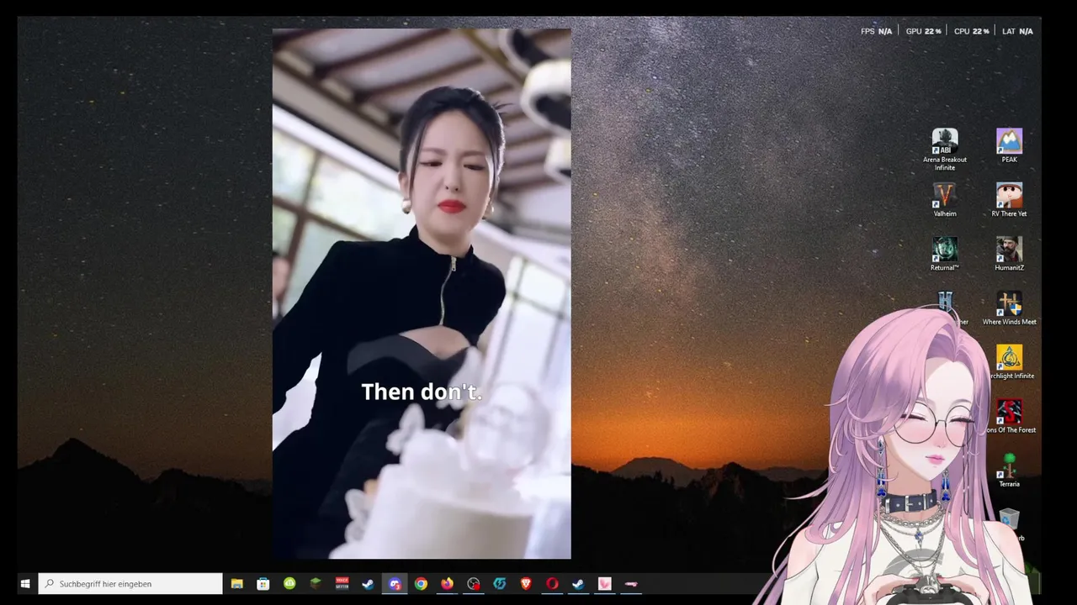Image resolution: width=1077 pixels, height=605 pixels.
Task: Open the Arena Breakout Infinite desktop shortcut
Action: tap(944, 150)
